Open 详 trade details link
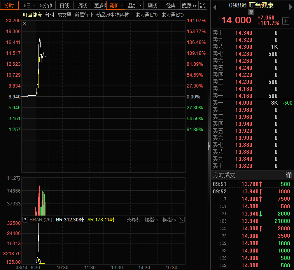Screen dimensions: 294x270 click(x=289, y=175)
